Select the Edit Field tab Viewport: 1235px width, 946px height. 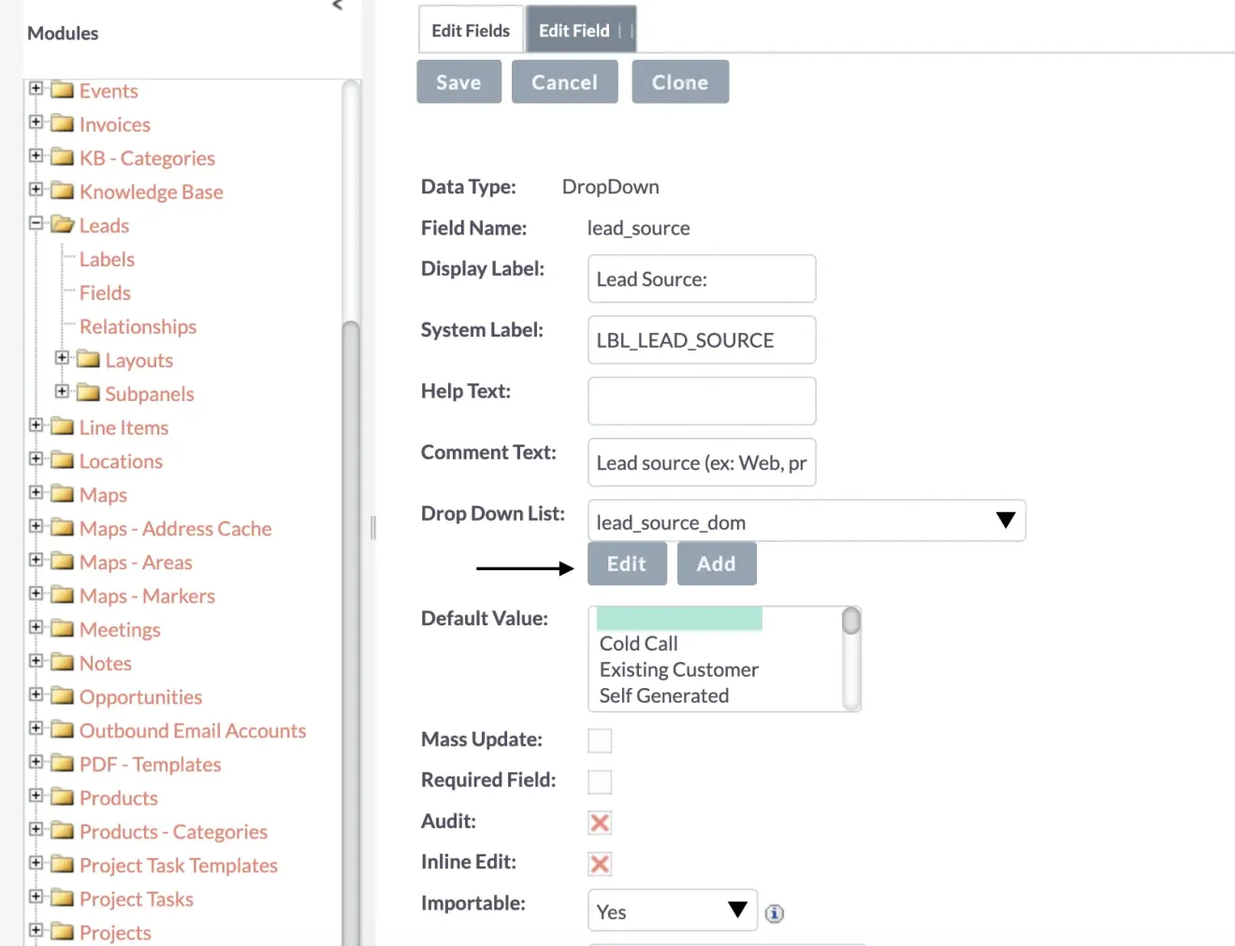point(574,29)
